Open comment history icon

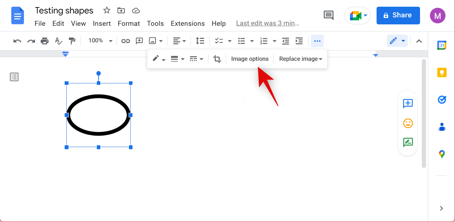329,16
